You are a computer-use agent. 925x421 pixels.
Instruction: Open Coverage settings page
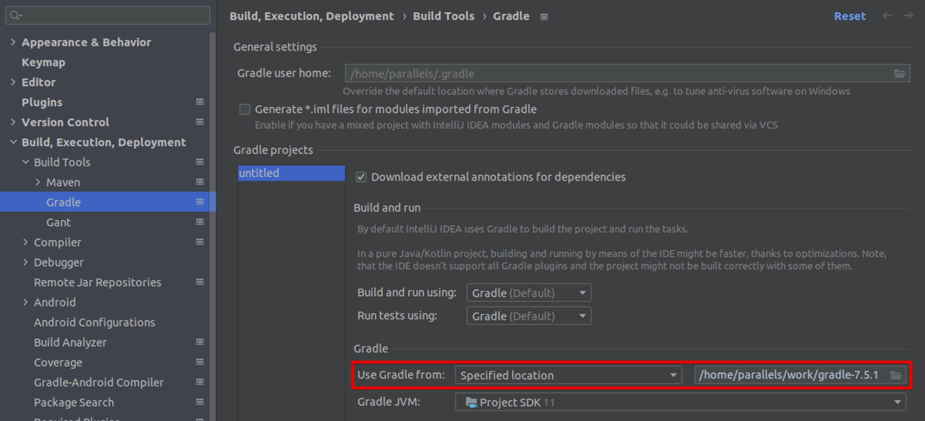58,363
